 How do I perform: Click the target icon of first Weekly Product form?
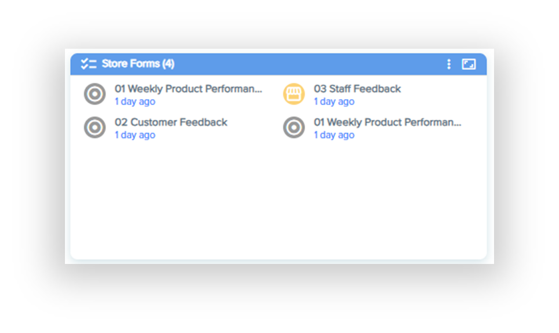tap(95, 94)
